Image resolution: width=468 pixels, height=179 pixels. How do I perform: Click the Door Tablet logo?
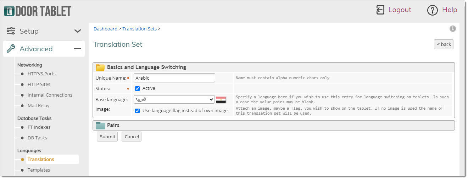click(38, 11)
